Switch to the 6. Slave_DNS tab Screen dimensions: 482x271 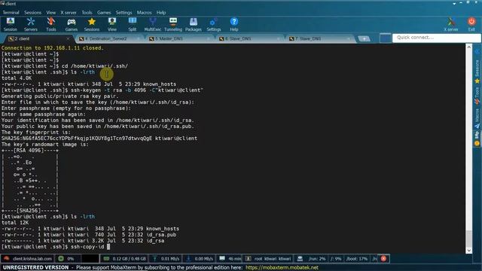click(x=249, y=38)
